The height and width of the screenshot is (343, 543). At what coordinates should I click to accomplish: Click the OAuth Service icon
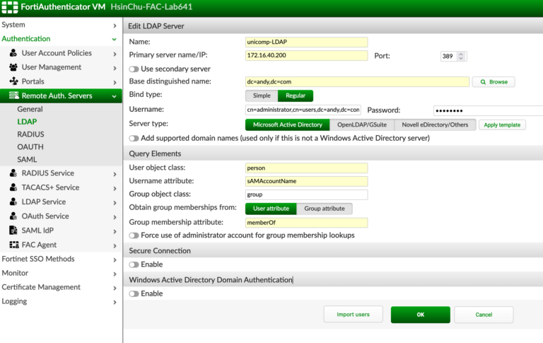point(13,216)
